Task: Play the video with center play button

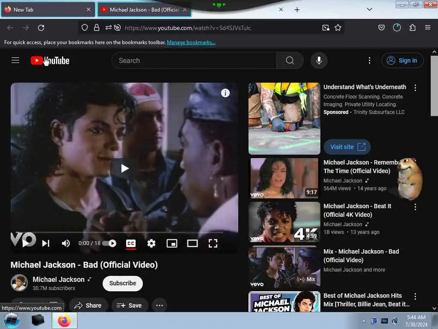Action: coord(124,168)
